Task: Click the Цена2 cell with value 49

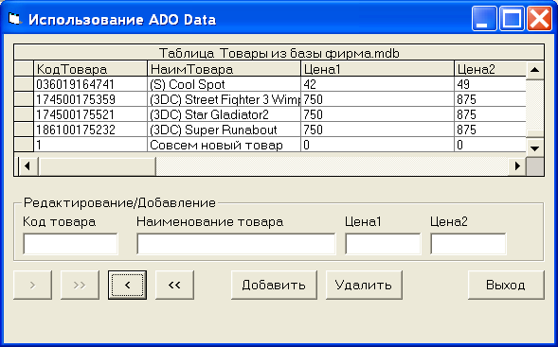Action: [x=491, y=84]
